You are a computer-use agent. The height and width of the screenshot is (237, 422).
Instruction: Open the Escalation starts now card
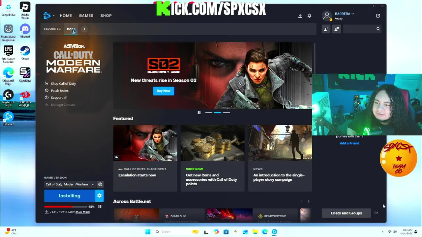tap(145, 158)
